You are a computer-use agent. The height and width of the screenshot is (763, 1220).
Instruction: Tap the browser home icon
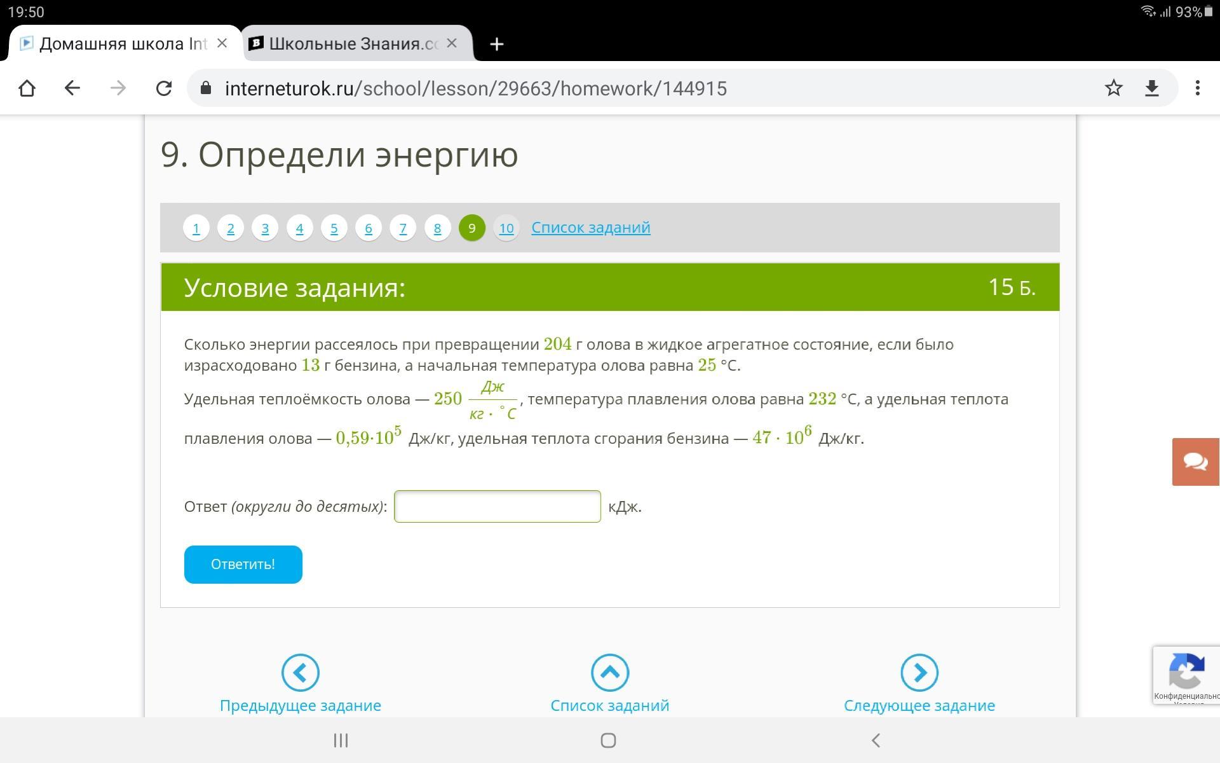[27, 88]
